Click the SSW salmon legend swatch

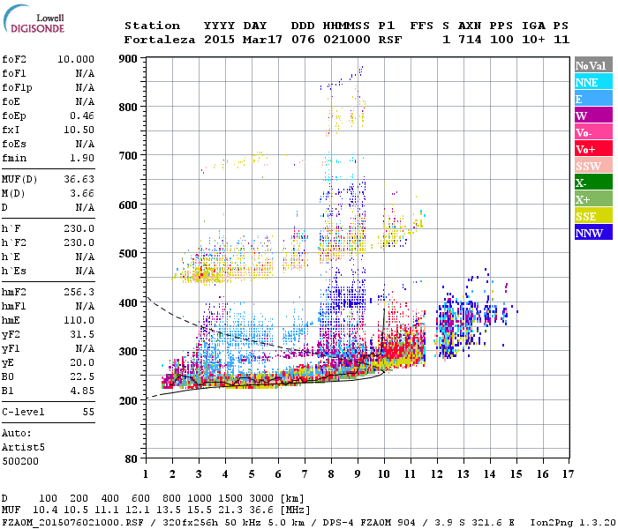pos(593,166)
